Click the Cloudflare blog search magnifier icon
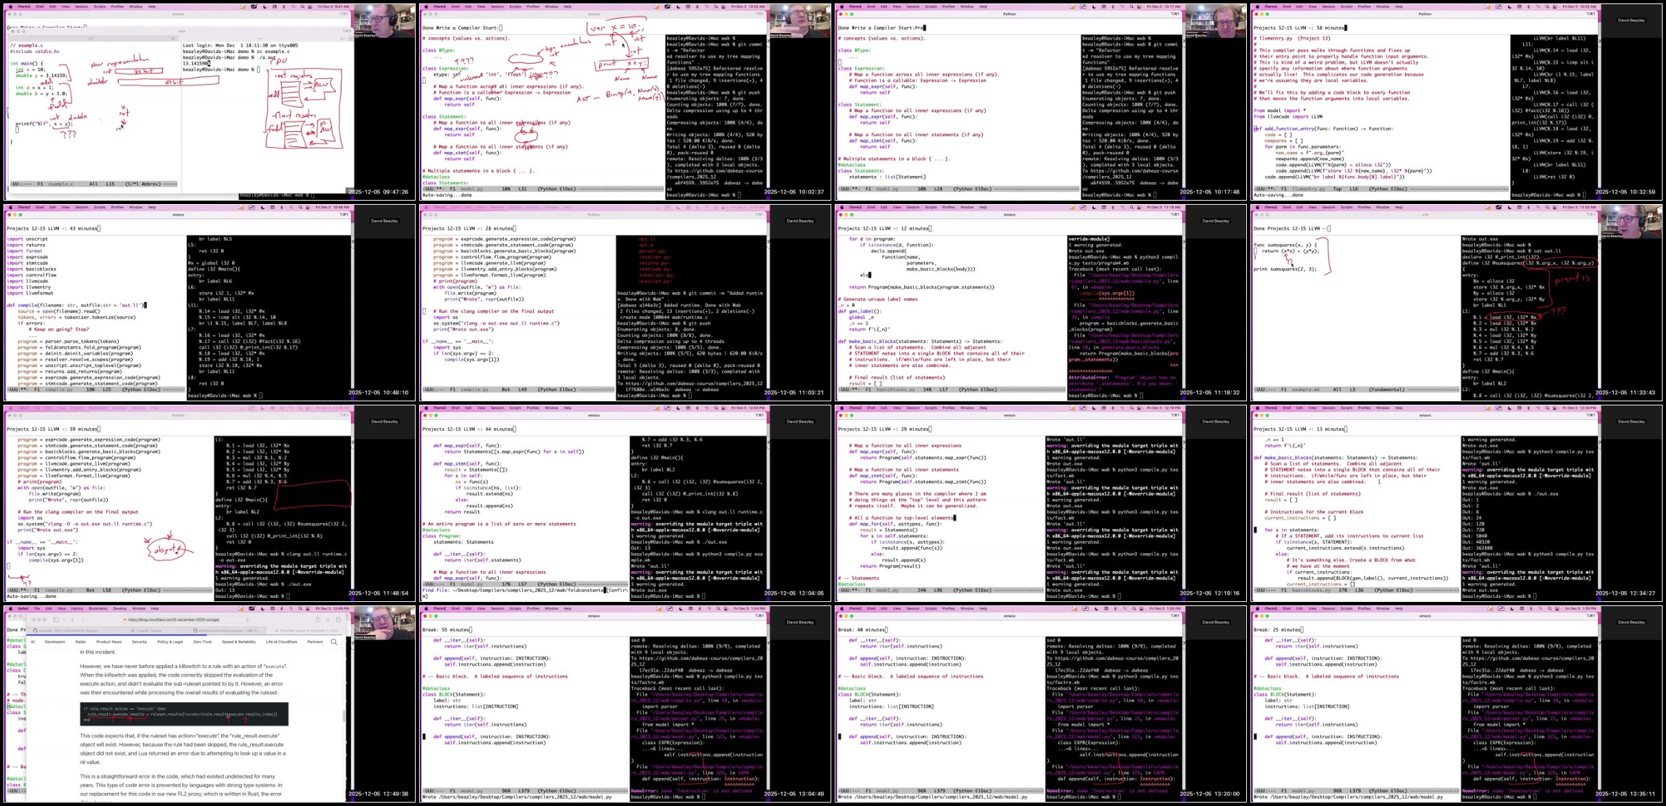1666x806 pixels. pos(334,642)
